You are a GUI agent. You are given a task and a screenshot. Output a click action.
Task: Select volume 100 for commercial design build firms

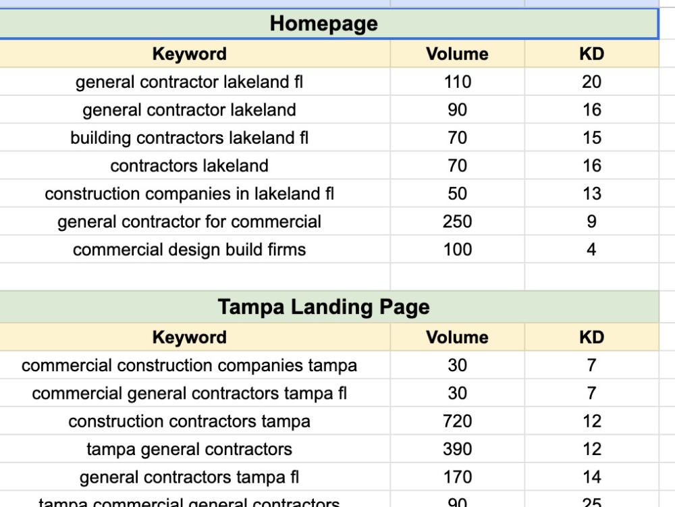457,250
